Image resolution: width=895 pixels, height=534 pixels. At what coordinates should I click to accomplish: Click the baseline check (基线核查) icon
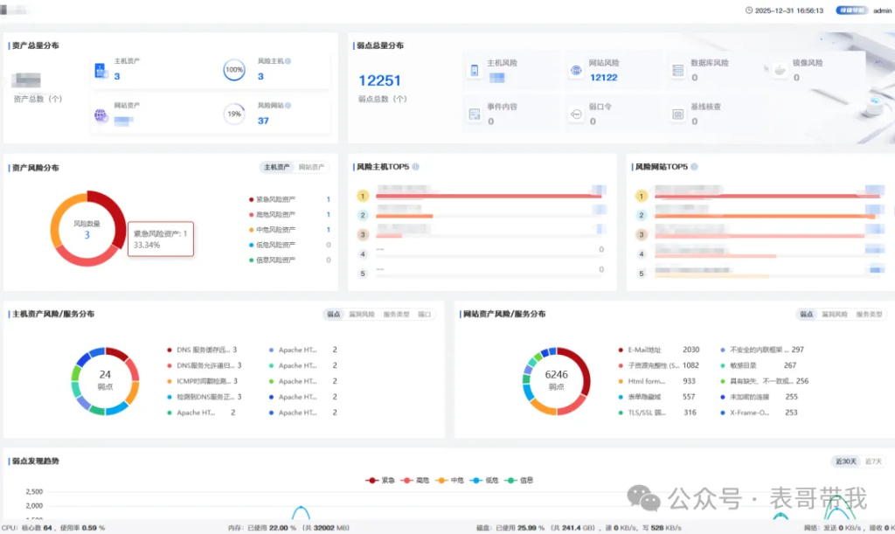coord(677,114)
